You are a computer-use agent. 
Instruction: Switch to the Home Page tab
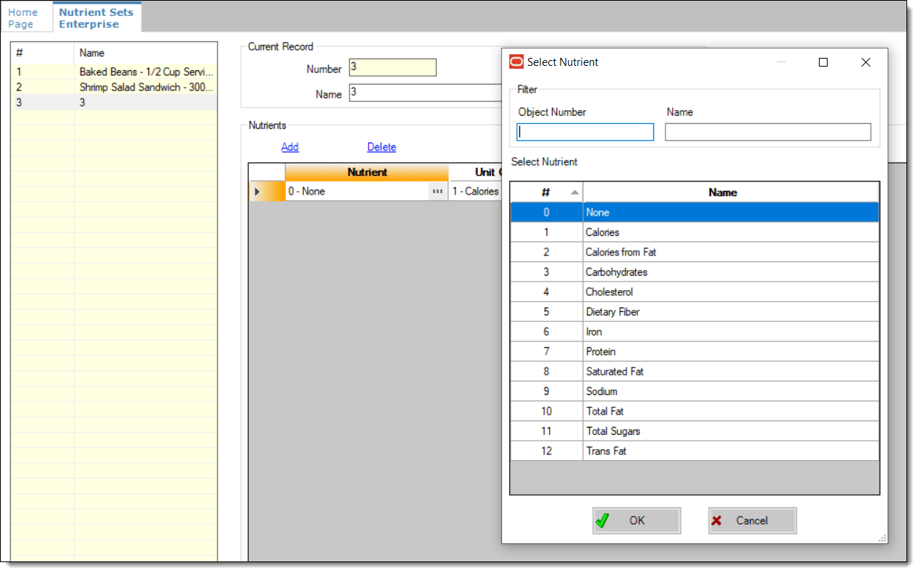(x=24, y=17)
